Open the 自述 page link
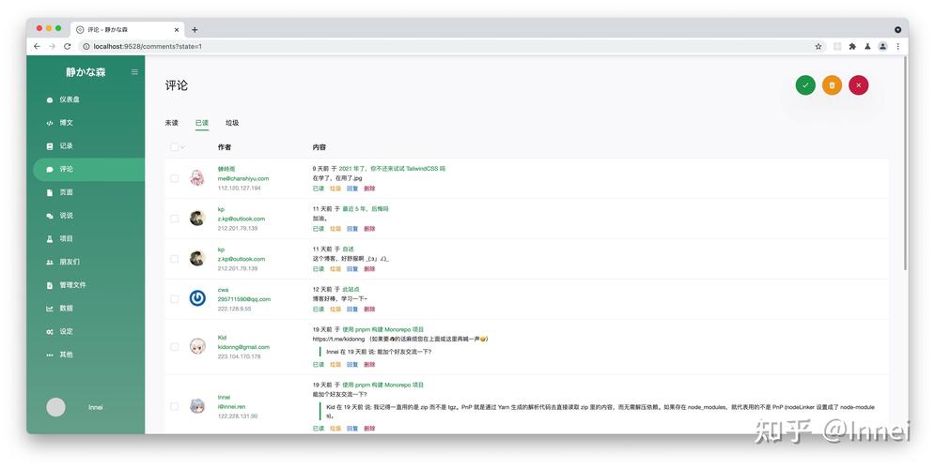Viewport: 935px width, 469px height. (348, 249)
